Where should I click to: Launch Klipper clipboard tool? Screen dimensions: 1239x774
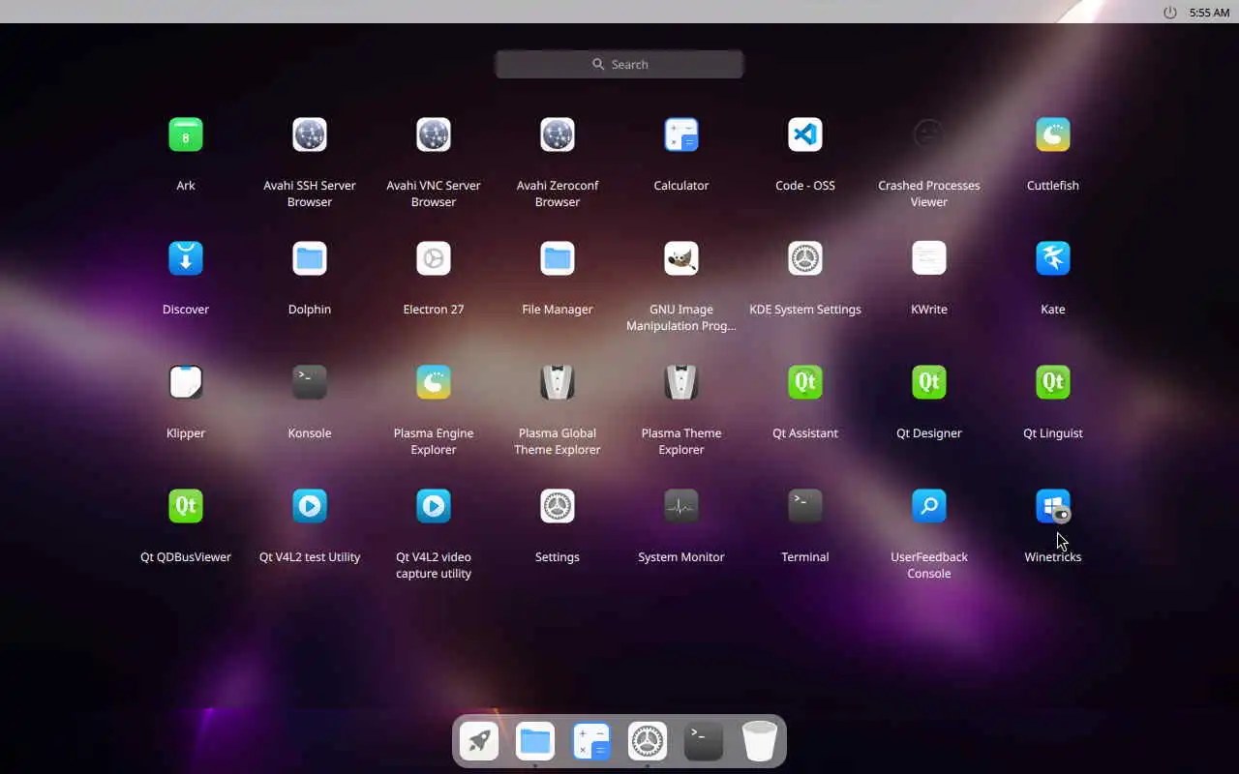pyautogui.click(x=186, y=382)
